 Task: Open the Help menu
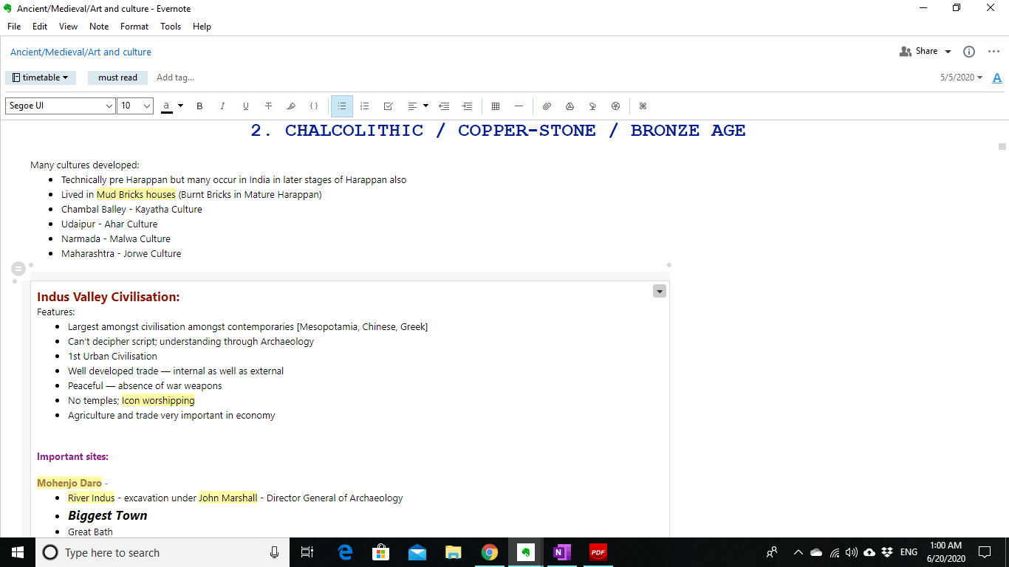pos(202,27)
